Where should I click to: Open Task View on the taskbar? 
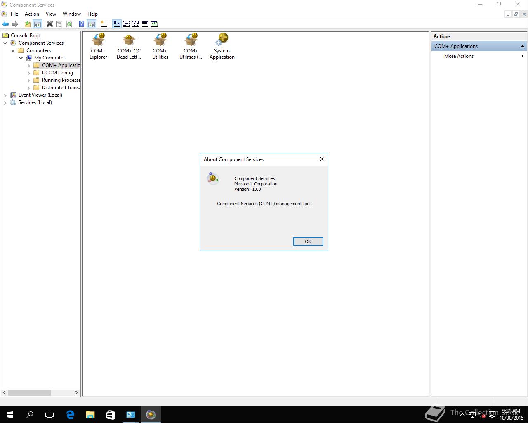pyautogui.click(x=49, y=414)
